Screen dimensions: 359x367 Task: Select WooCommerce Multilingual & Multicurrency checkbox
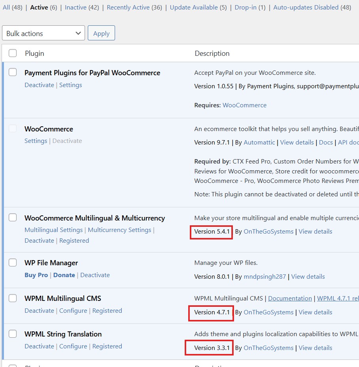point(13,217)
